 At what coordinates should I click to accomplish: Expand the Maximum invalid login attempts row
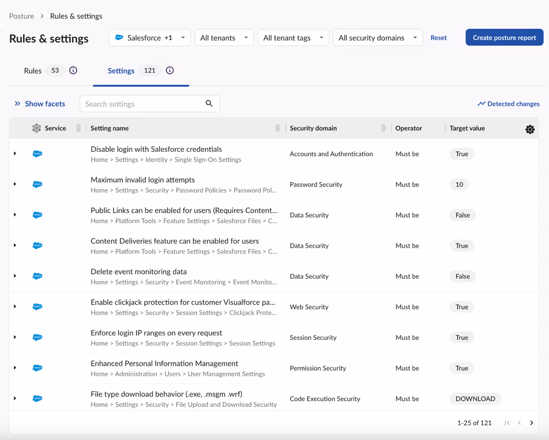(x=15, y=184)
